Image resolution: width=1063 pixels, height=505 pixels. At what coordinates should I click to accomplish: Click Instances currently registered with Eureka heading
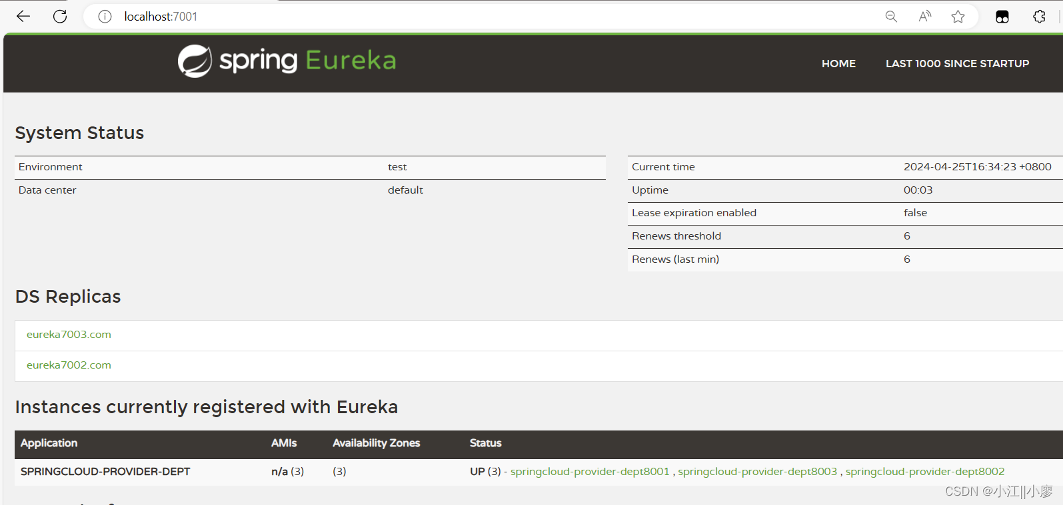207,407
